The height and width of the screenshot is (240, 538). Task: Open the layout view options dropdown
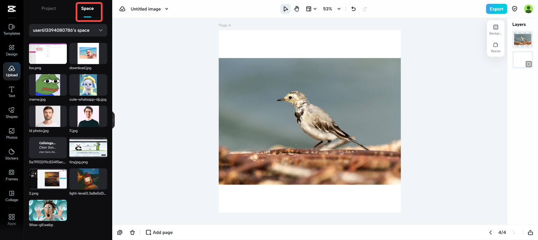[311, 9]
